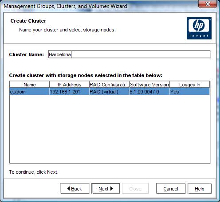Click the HP invent logo

(199, 28)
